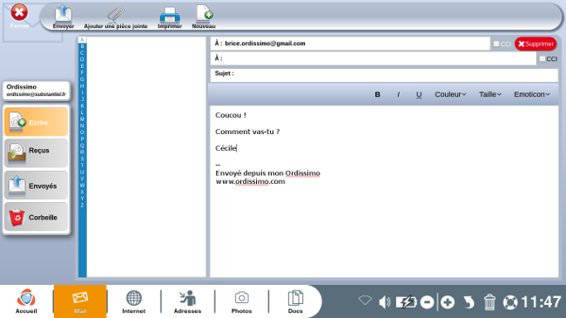Open the Corbeille trash folder
The height and width of the screenshot is (318, 566).
pyautogui.click(x=36, y=217)
